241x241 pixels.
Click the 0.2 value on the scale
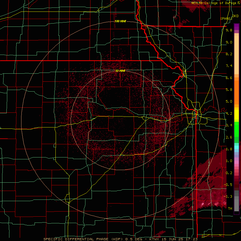[229, 173]
